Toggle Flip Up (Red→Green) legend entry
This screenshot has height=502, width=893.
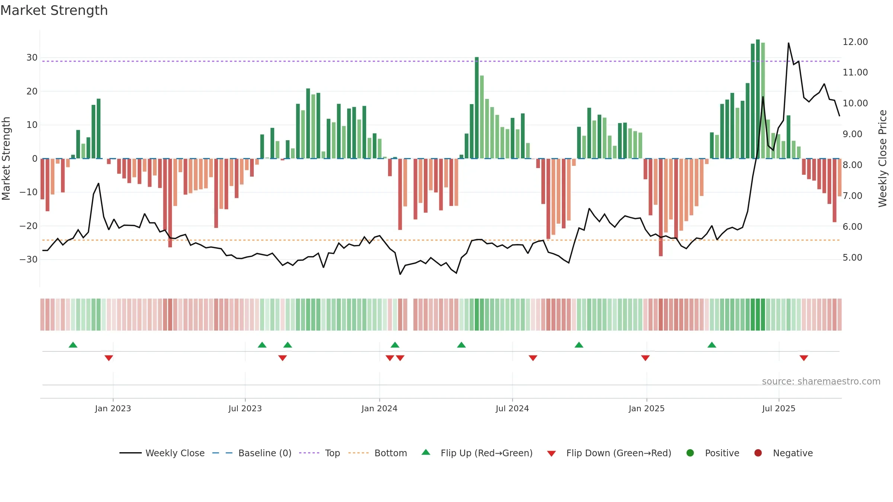click(477, 453)
